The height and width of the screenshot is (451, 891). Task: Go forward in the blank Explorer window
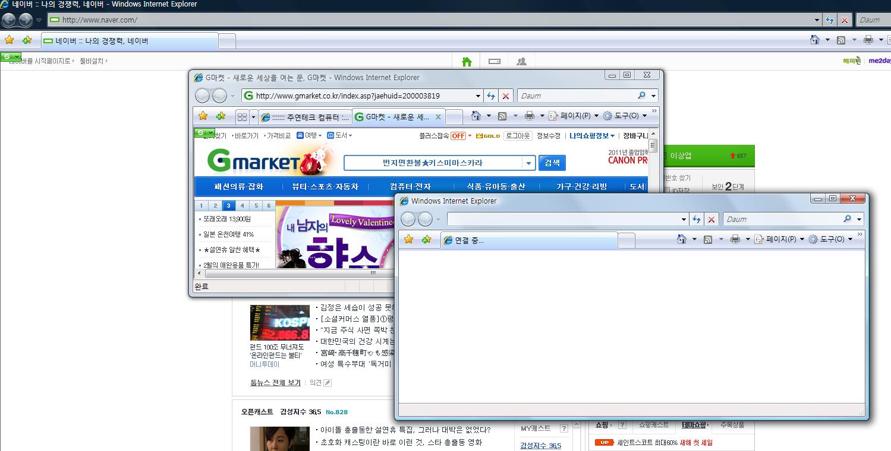coord(425,219)
